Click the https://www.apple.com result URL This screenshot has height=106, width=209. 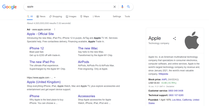[38, 78]
